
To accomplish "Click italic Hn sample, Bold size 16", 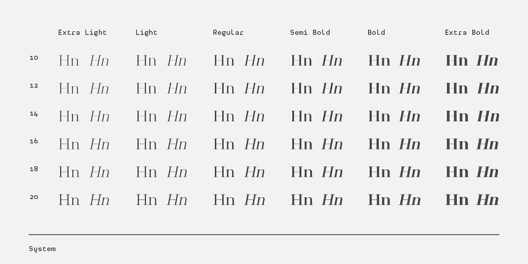I will click(410, 144).
